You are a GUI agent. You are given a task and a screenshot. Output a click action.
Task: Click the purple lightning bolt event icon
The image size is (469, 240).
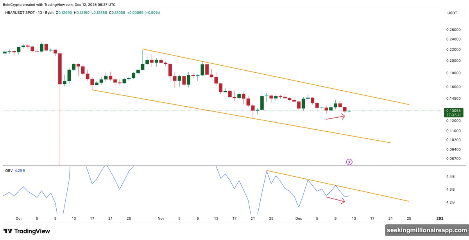(x=349, y=162)
